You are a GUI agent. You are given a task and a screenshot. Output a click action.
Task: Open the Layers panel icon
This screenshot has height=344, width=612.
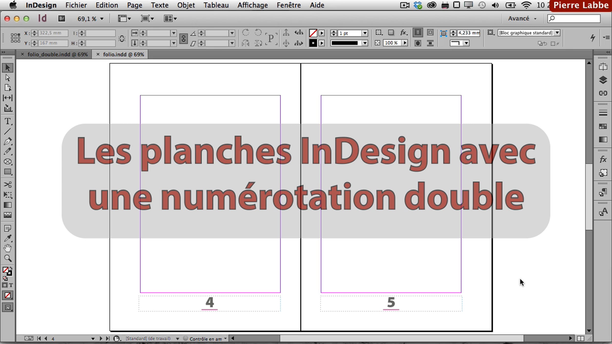coord(603,80)
